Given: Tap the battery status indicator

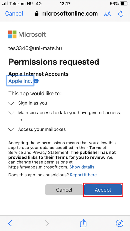Looking at the screenshot, I should tap(124, 3).
